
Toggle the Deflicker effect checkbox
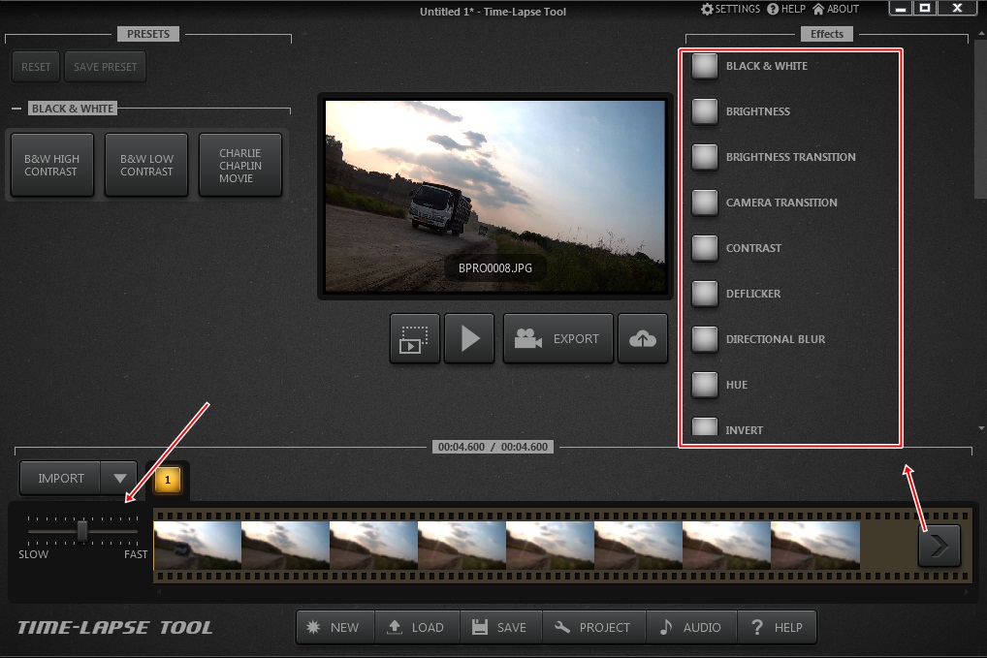point(704,293)
